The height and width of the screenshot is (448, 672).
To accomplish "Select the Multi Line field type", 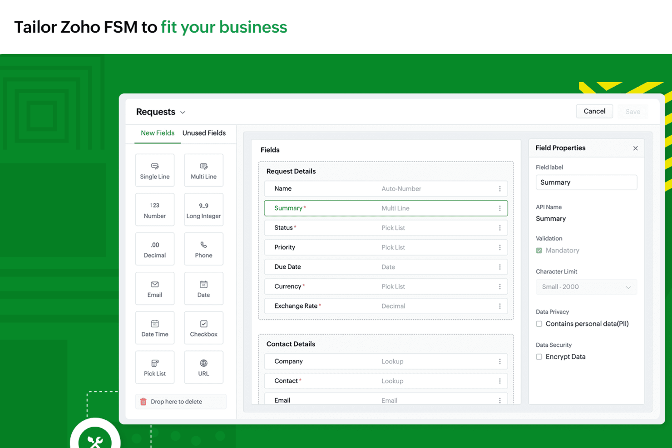I will (203, 170).
